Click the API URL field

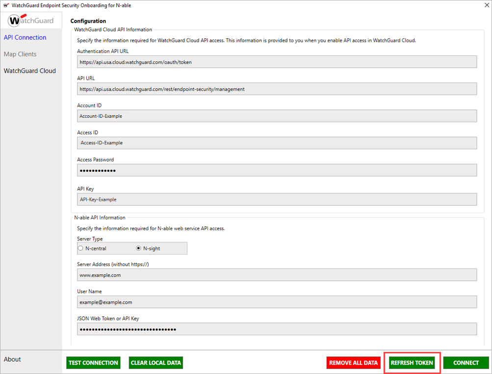276,88
